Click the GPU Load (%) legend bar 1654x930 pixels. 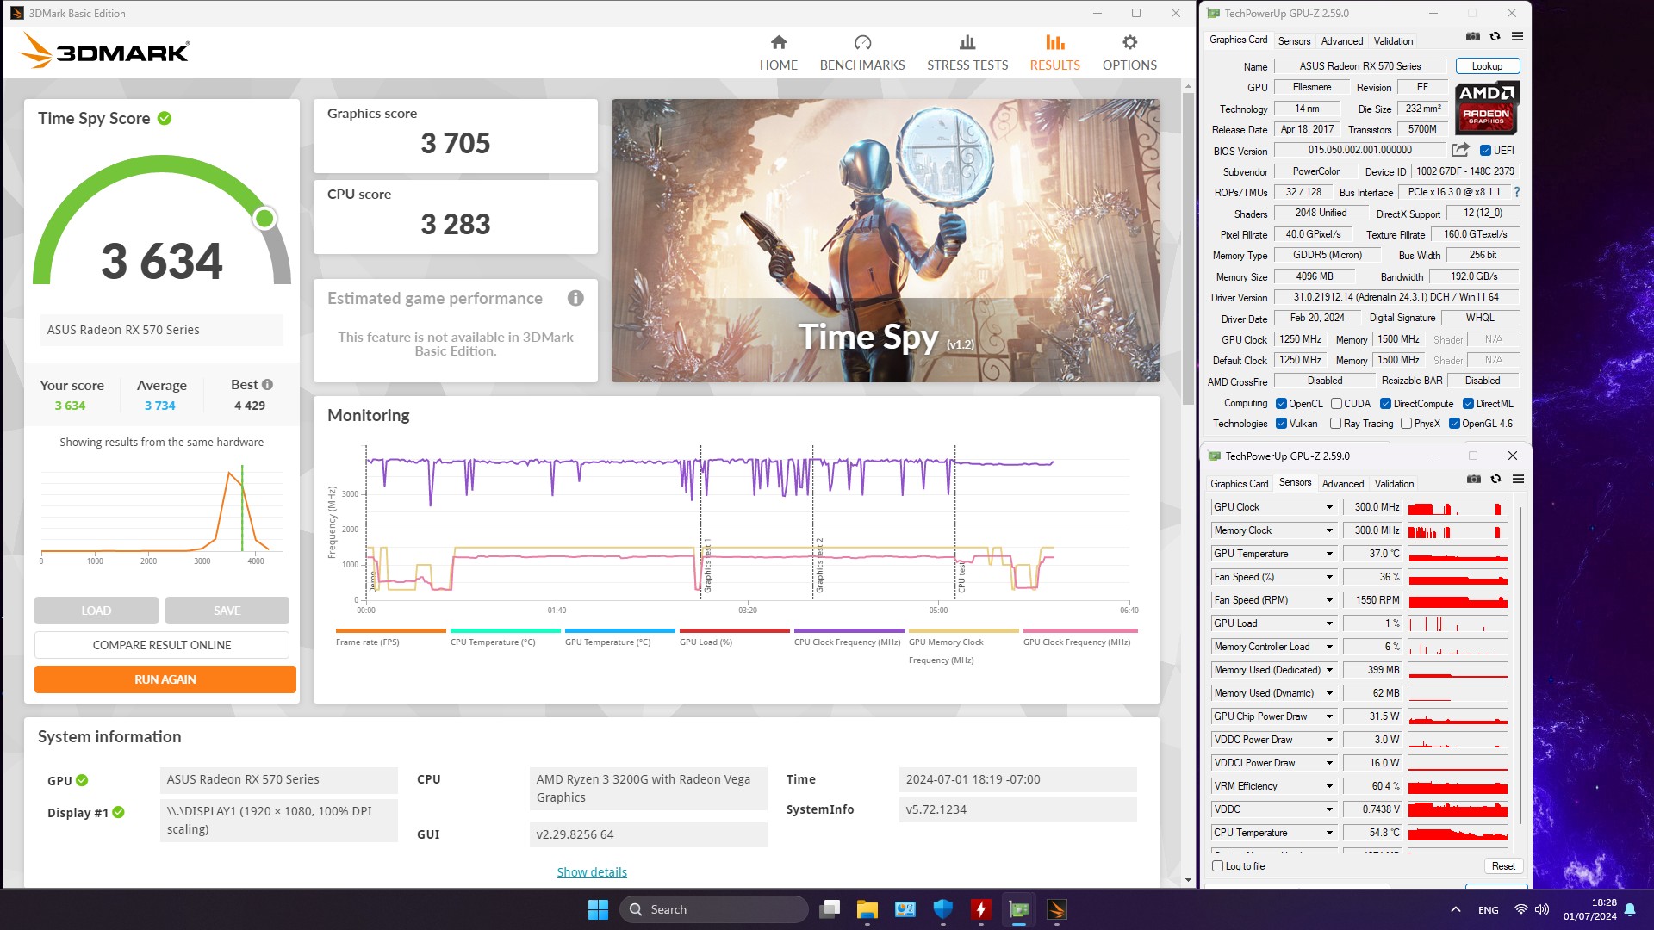pos(734,630)
